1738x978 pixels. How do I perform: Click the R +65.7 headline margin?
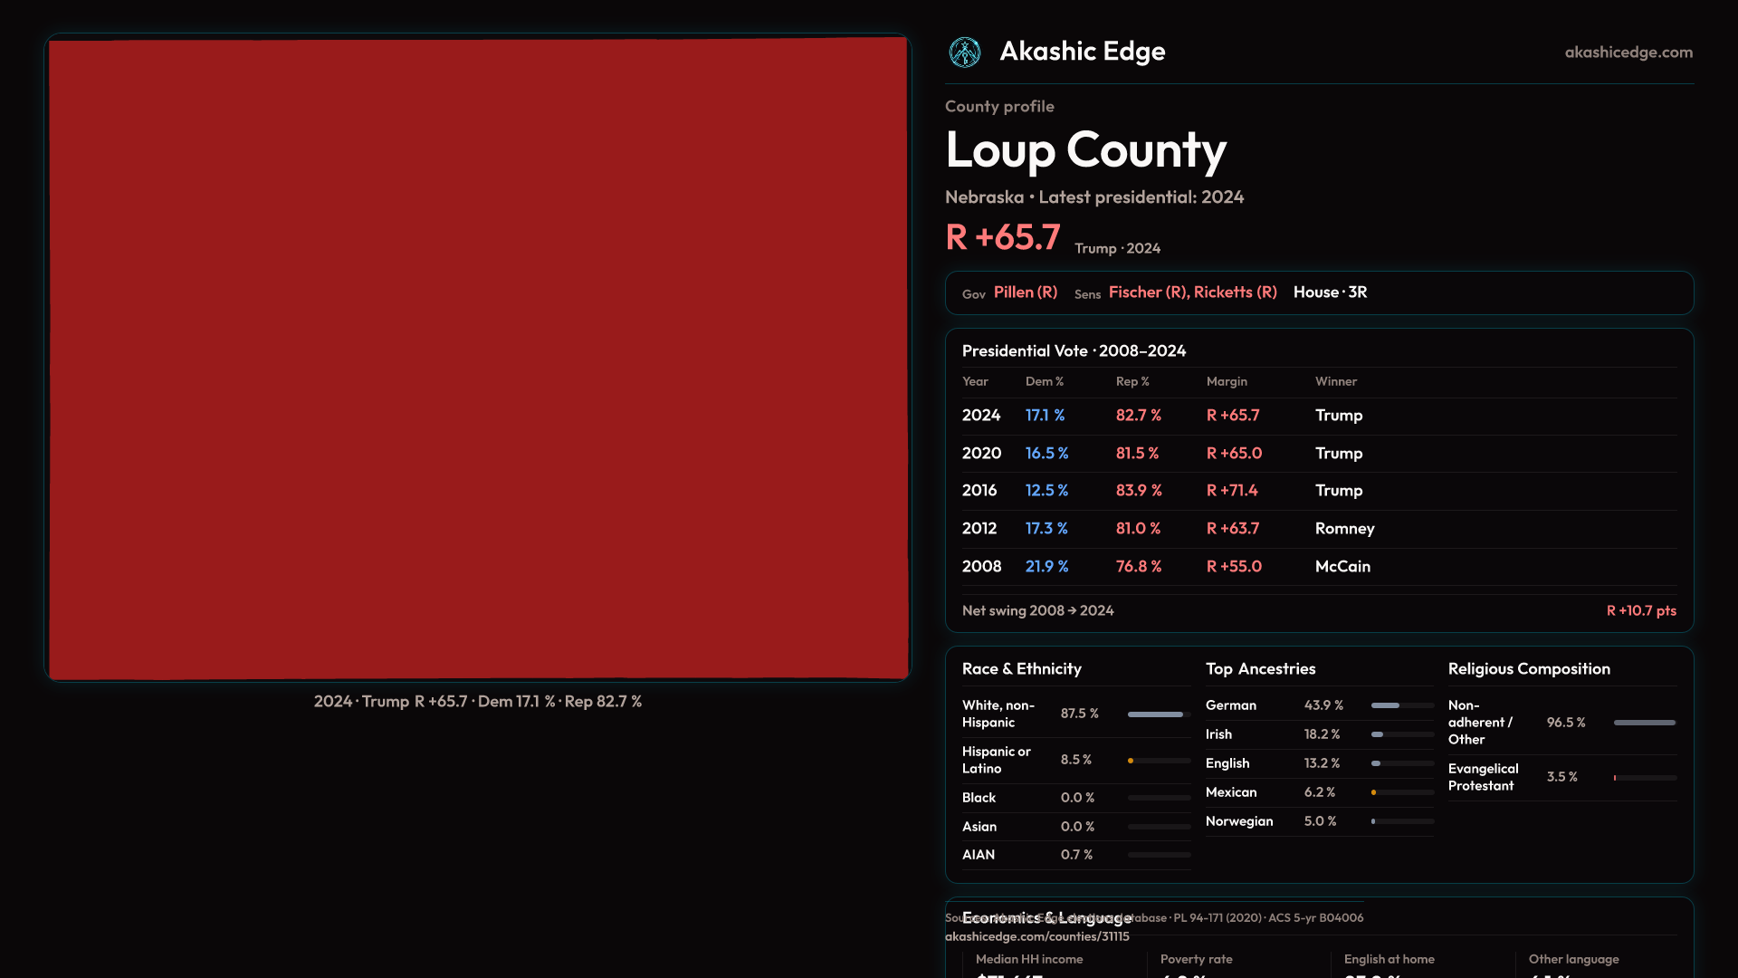click(x=1002, y=238)
